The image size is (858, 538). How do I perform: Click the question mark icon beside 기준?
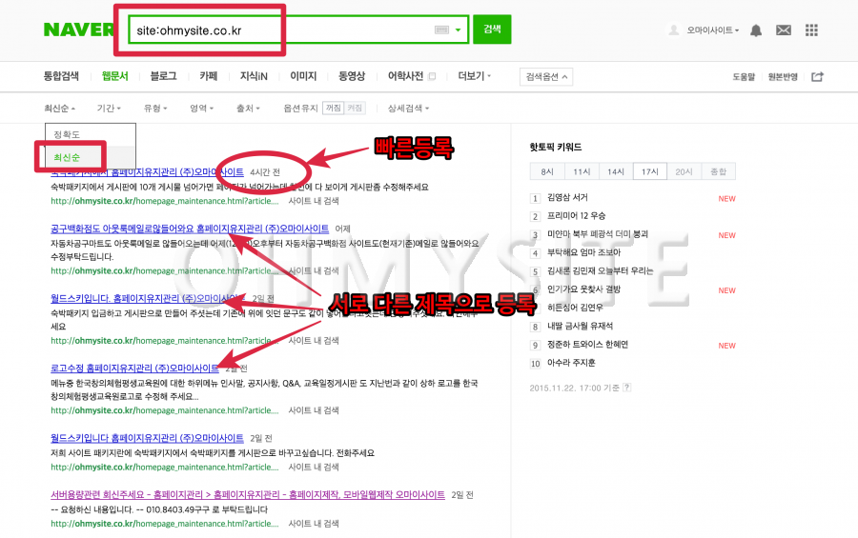point(626,388)
